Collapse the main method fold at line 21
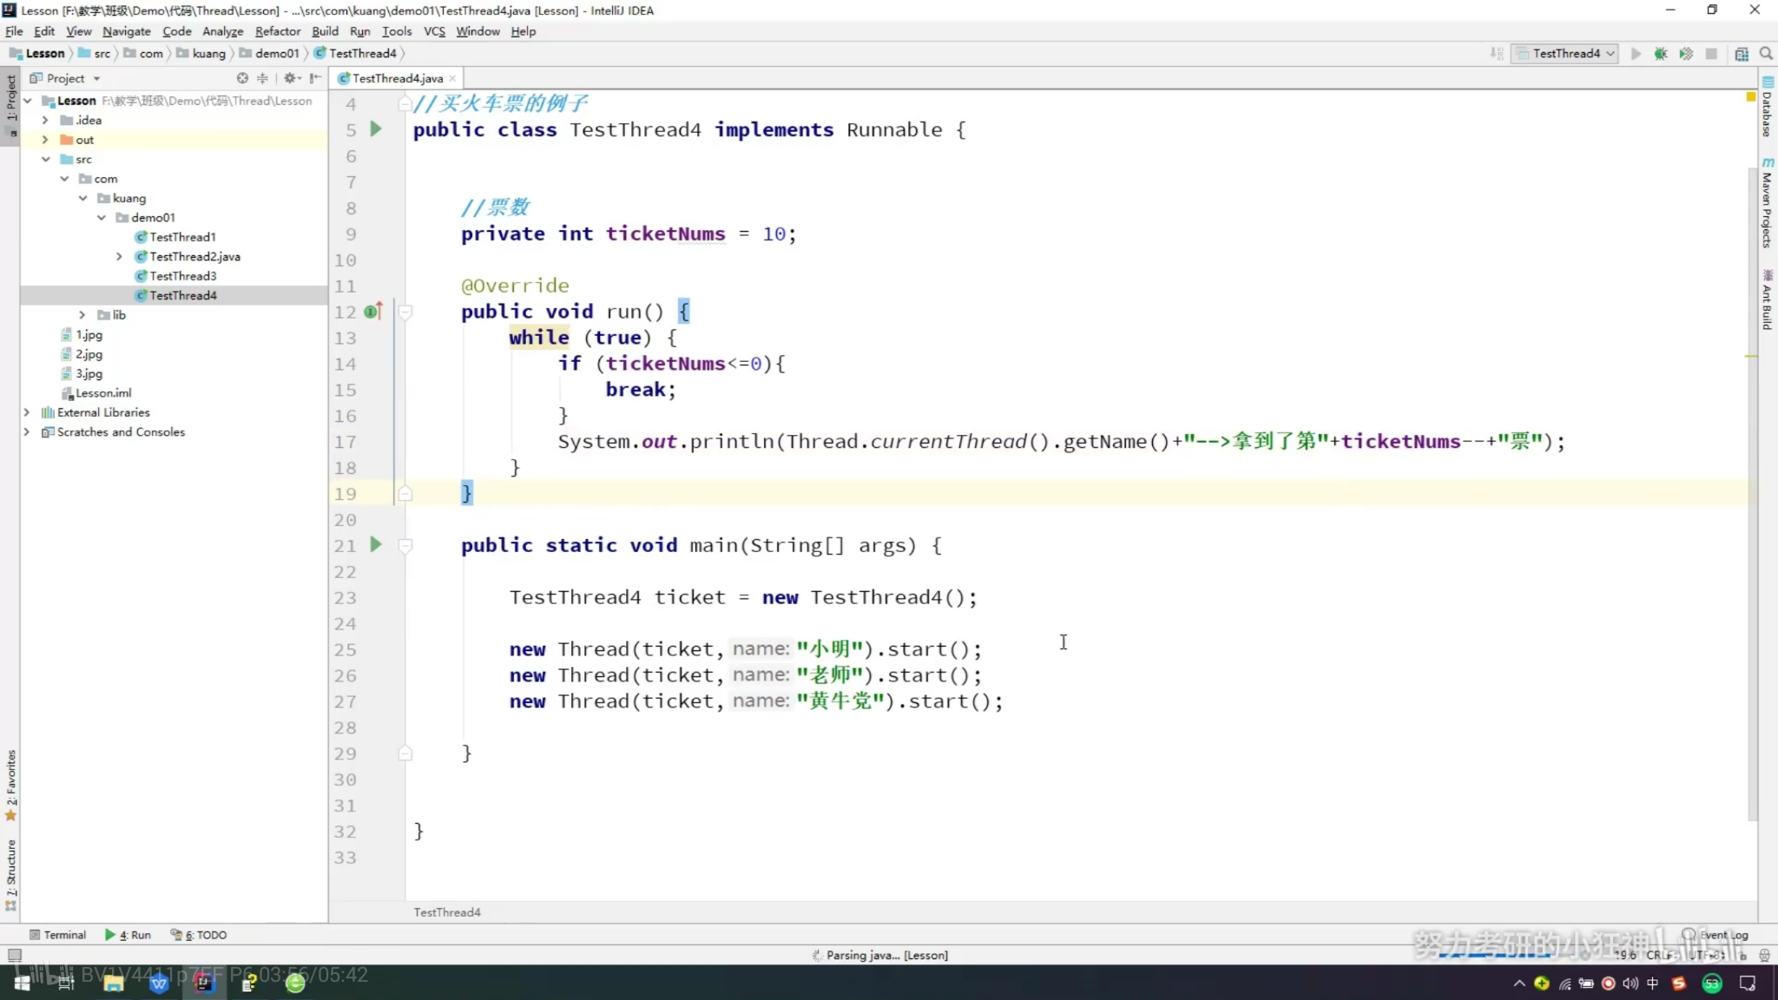Viewport: 1778px width, 1000px height. pyautogui.click(x=405, y=546)
